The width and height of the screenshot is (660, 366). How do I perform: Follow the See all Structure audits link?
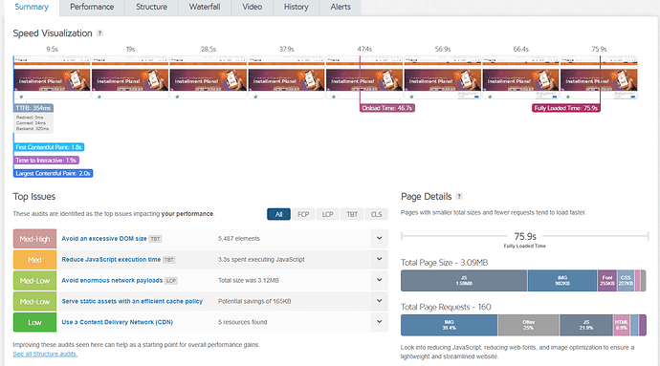(45, 355)
